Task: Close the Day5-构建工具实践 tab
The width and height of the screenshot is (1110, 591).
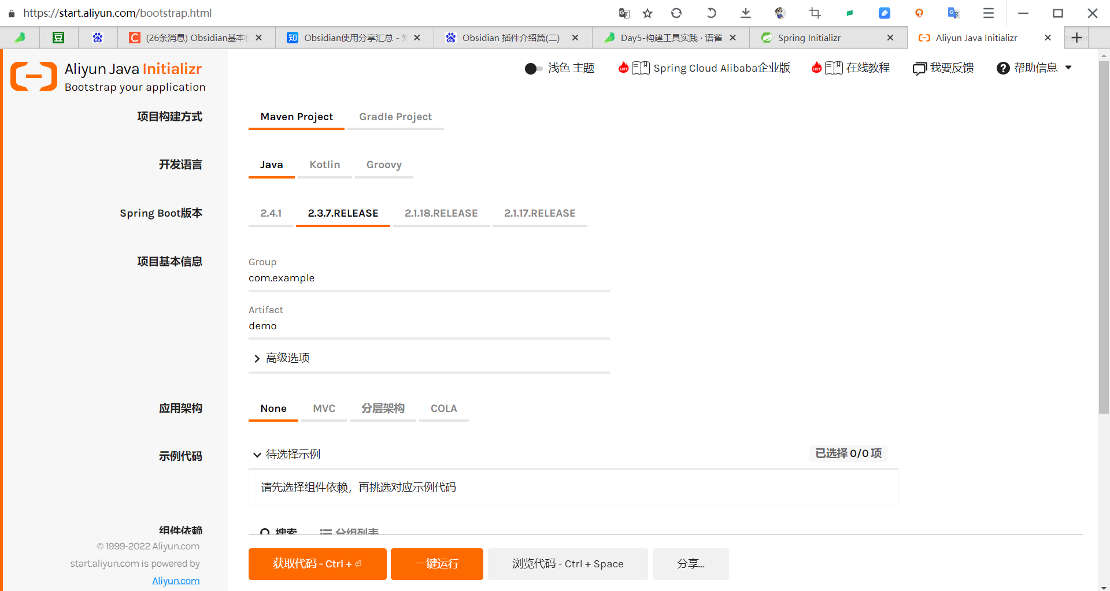Action: [x=733, y=38]
